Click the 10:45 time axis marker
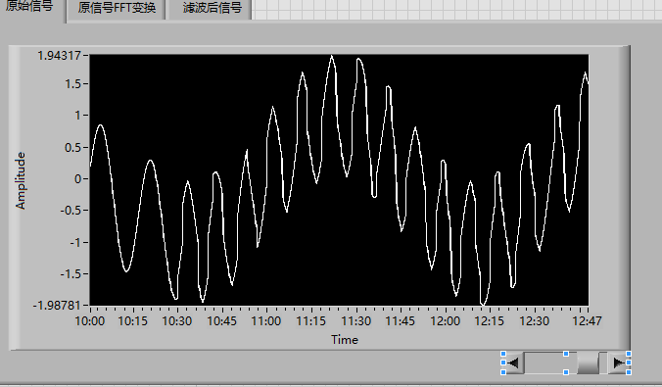The height and width of the screenshot is (387, 662). tap(221, 321)
